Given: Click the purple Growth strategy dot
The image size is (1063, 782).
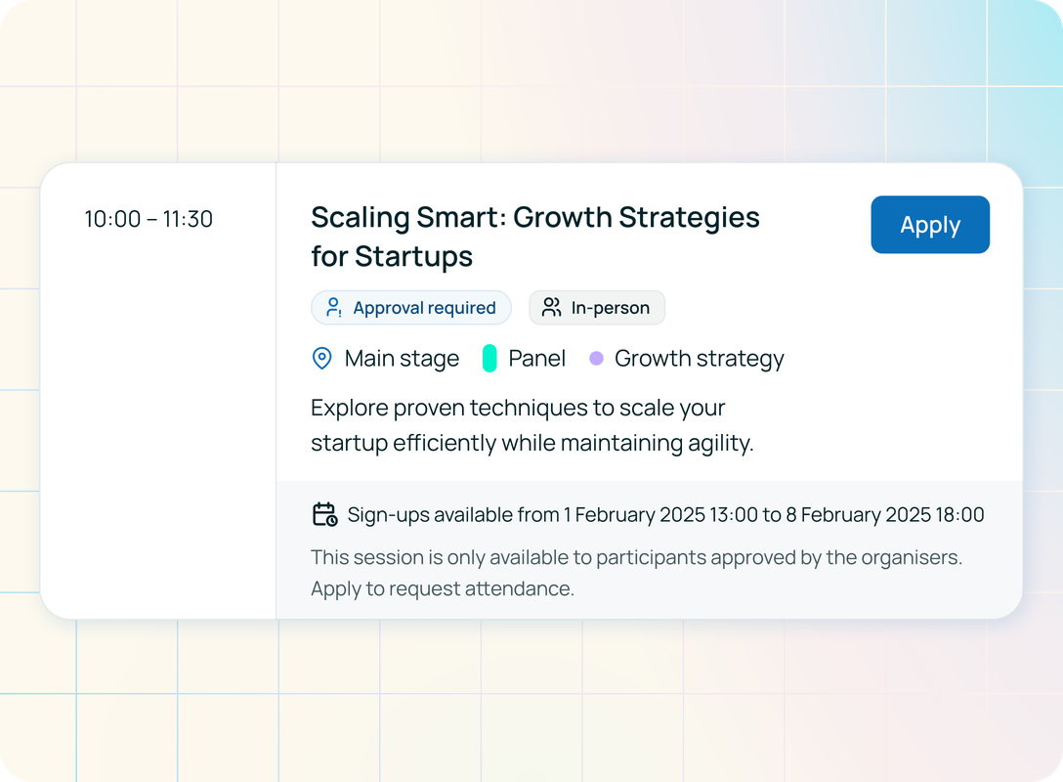Looking at the screenshot, I should (596, 358).
